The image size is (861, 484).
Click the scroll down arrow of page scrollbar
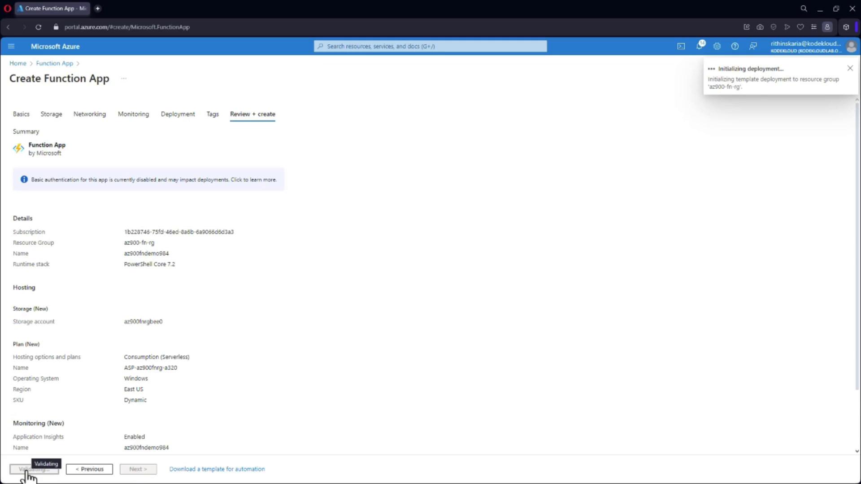tap(857, 451)
